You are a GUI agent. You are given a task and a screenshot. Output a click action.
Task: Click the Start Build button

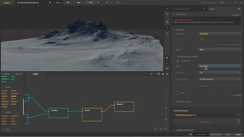(x=205, y=122)
